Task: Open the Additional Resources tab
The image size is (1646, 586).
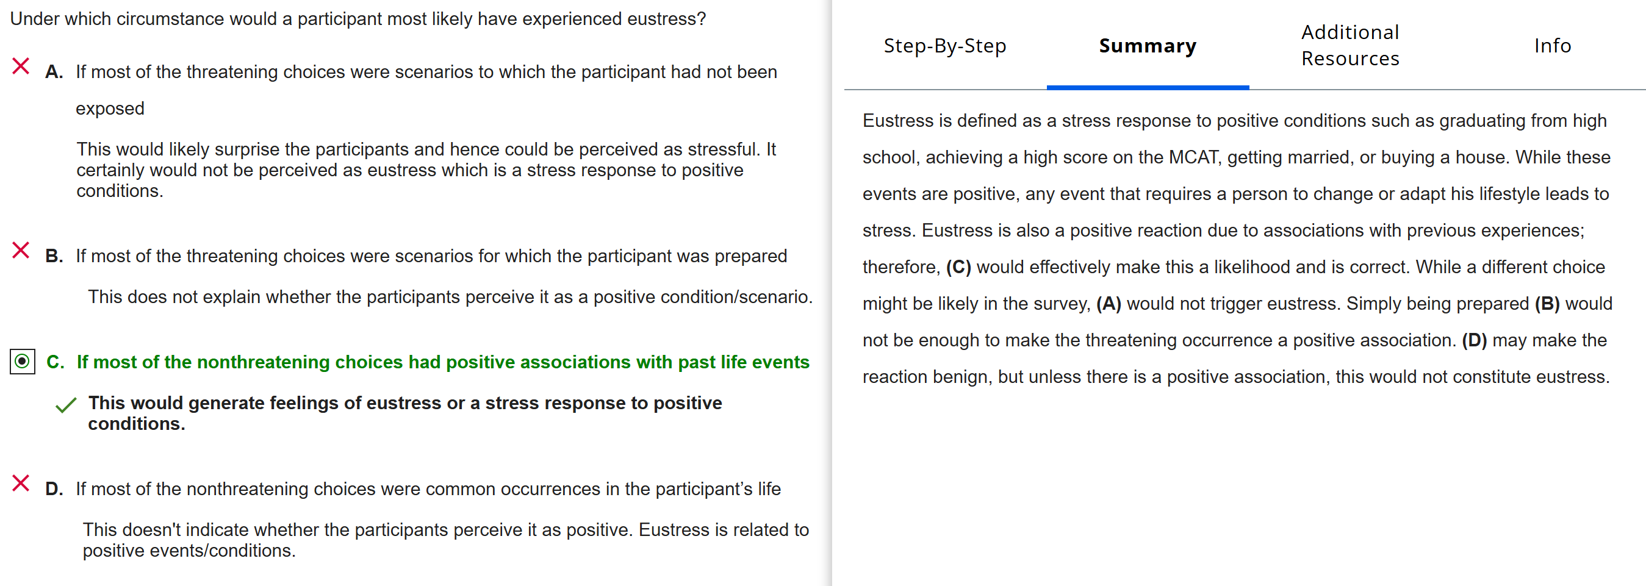Action: [1350, 45]
